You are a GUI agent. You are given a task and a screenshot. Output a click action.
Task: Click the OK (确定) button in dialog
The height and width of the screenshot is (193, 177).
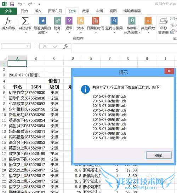tap(159, 155)
